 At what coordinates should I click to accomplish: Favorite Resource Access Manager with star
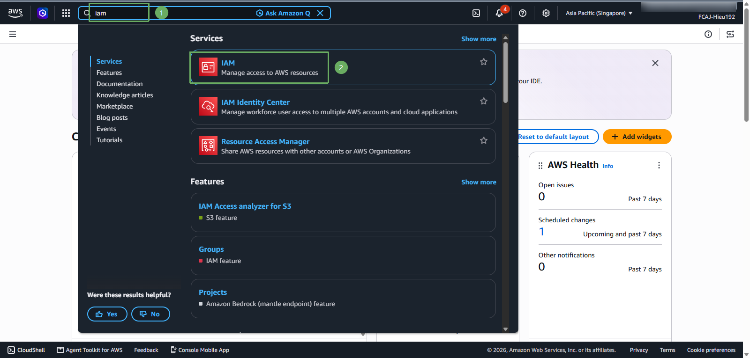484,140
